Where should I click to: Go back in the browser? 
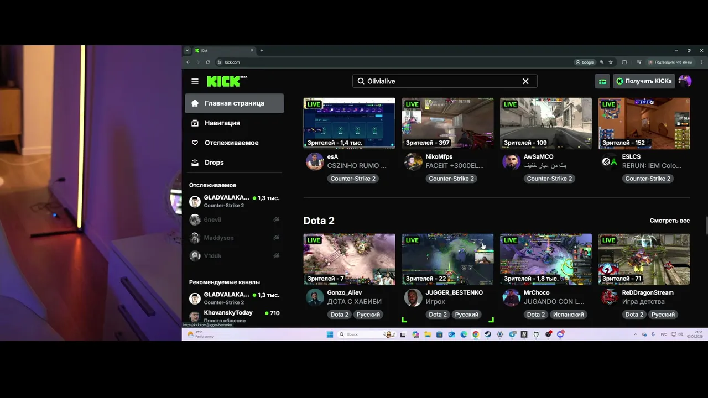[x=188, y=62]
